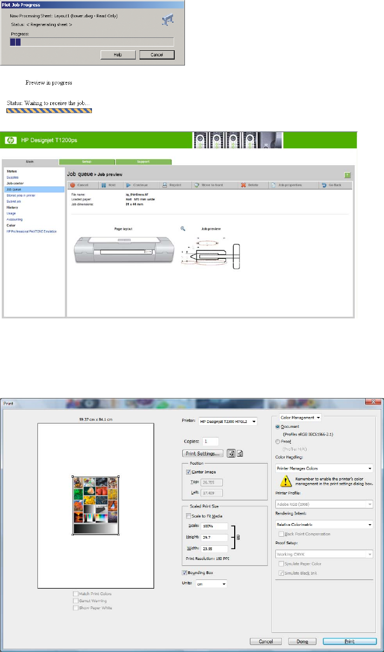Open Usage under History in sidebar
Screen dimensions: 384x652
[11, 213]
